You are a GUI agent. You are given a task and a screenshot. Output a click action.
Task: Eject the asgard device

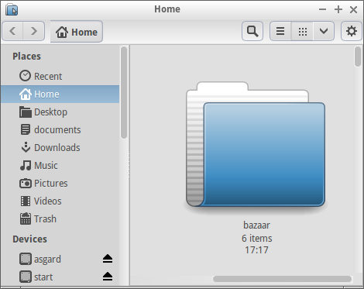108,259
